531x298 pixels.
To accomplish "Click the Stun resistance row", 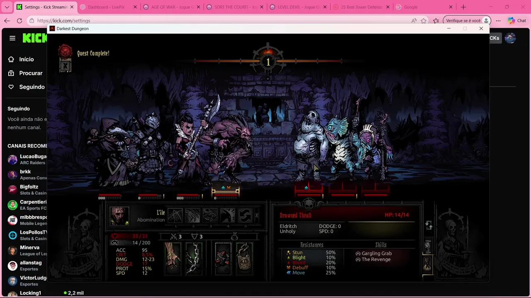I will pyautogui.click(x=311, y=252).
